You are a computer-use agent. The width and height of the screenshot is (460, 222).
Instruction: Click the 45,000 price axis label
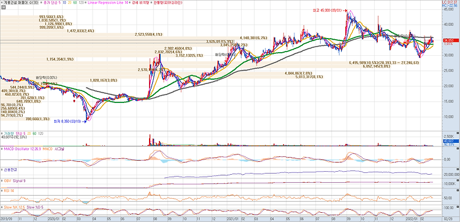coord(450,9)
